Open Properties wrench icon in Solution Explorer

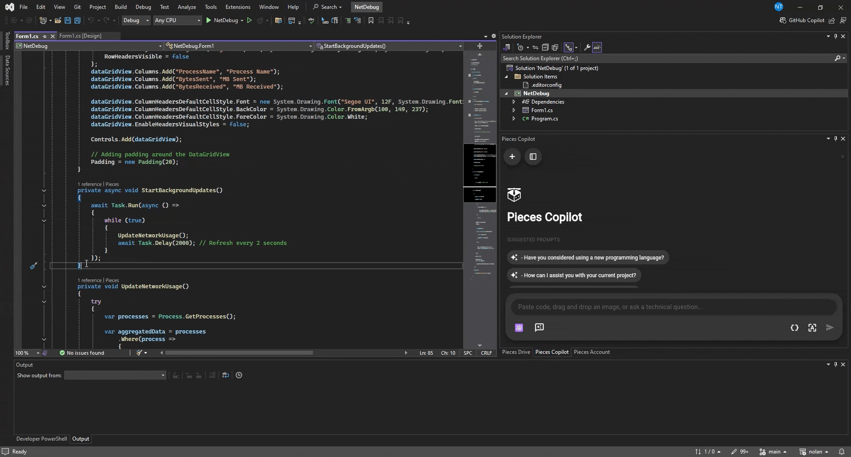click(x=587, y=47)
